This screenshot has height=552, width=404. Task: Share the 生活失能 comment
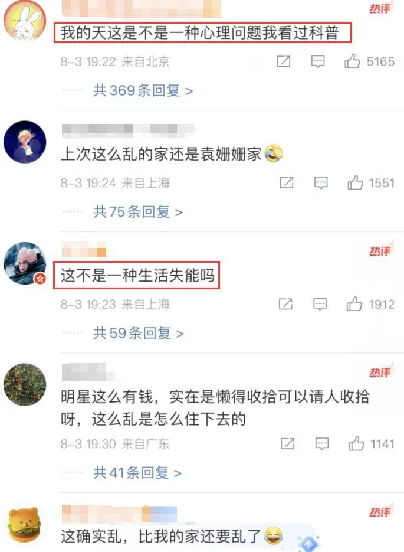coord(285,304)
